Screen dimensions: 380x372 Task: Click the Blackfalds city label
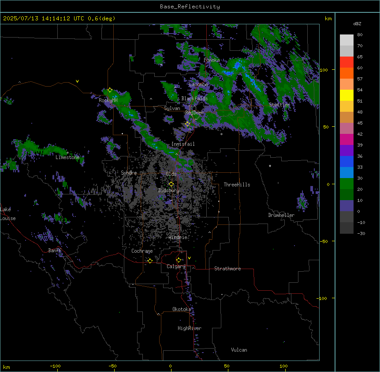(194, 99)
